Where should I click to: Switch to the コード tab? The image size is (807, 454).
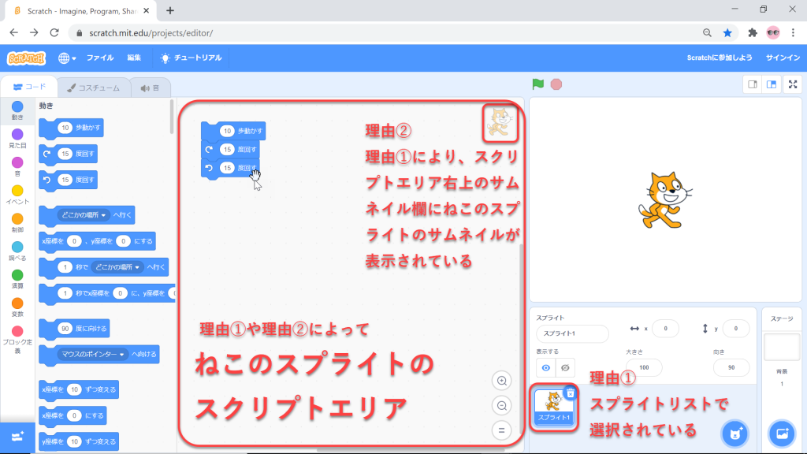click(29, 87)
